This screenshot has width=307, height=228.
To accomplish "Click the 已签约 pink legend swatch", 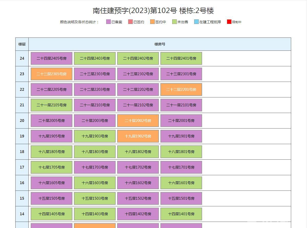I will point(130,22).
